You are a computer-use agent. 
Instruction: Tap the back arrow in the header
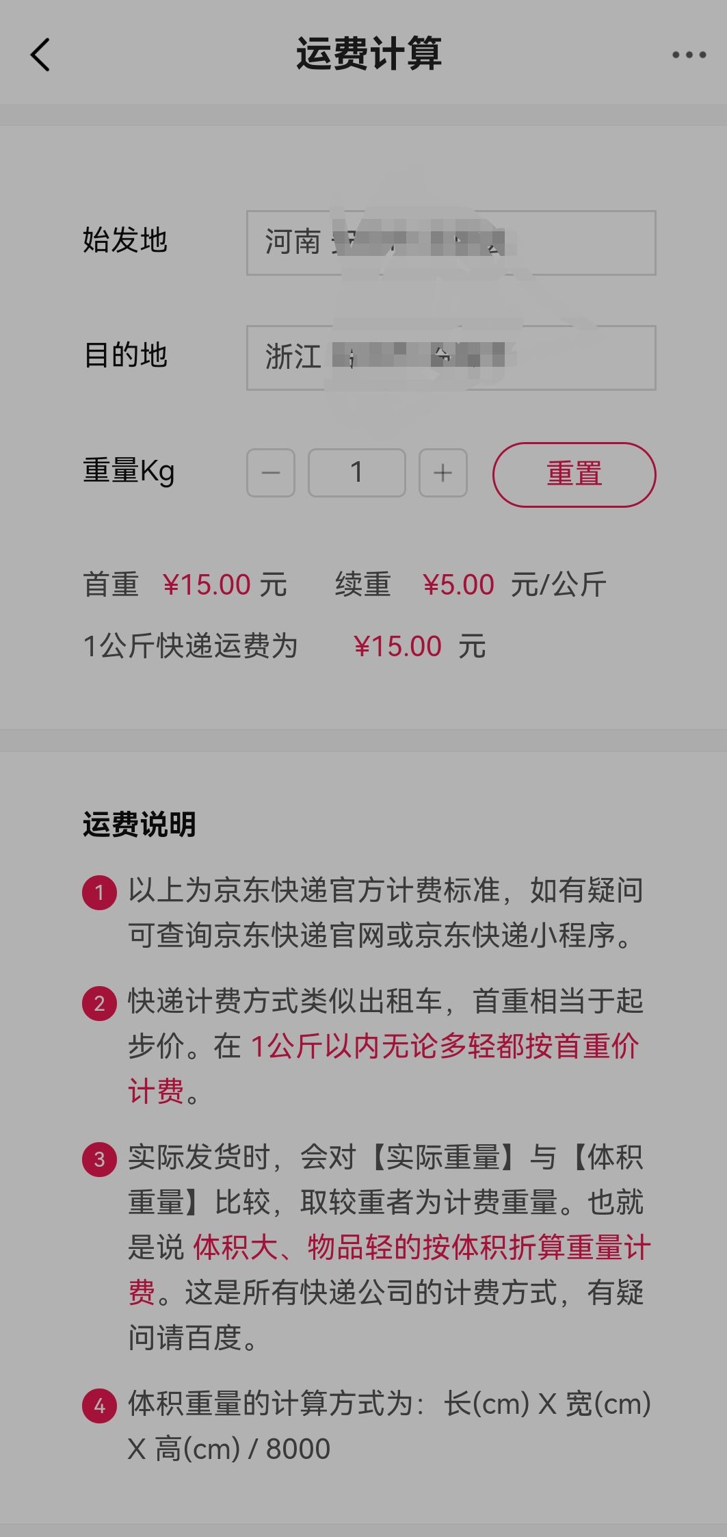click(40, 55)
